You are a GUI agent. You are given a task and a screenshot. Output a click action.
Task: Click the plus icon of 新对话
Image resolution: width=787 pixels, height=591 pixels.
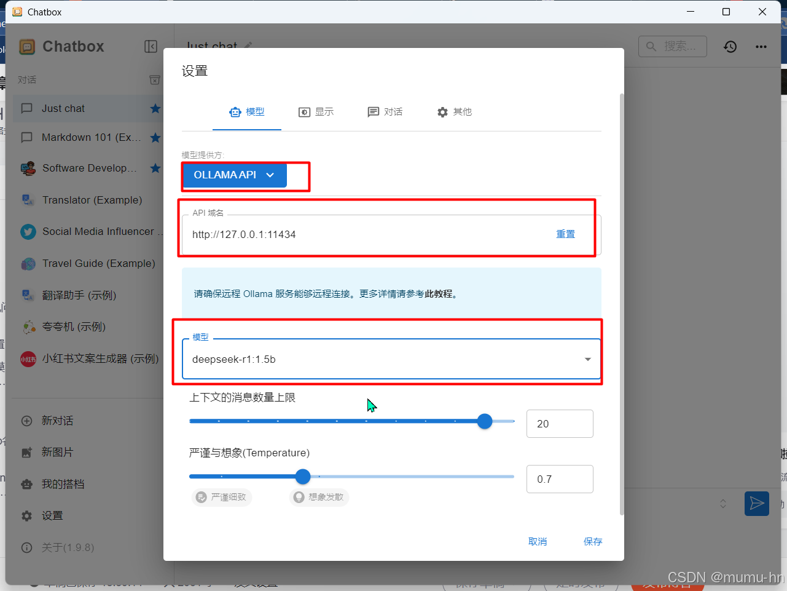pos(26,421)
